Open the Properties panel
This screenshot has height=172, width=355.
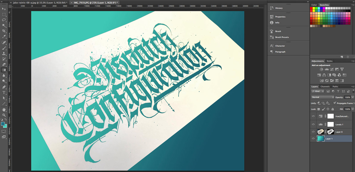(280, 17)
